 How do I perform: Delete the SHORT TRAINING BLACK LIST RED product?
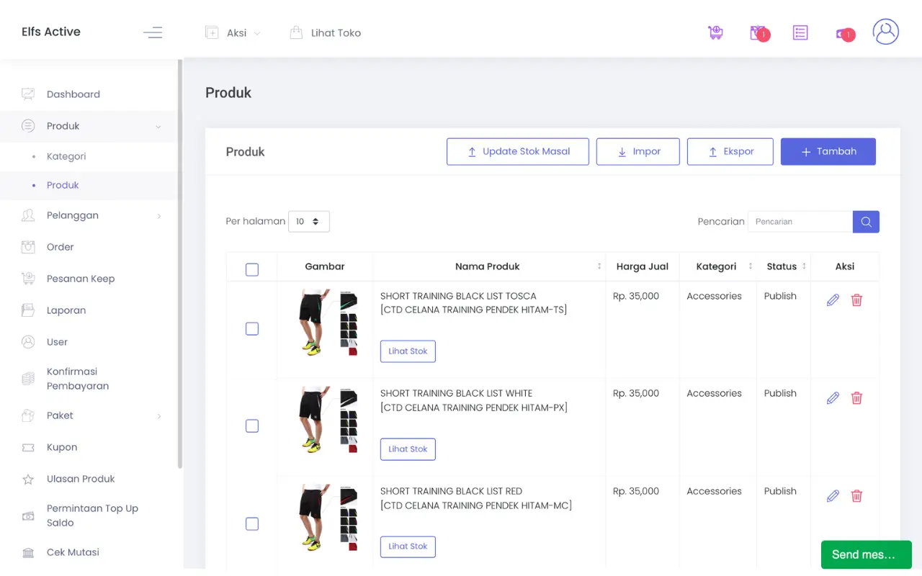[856, 496]
